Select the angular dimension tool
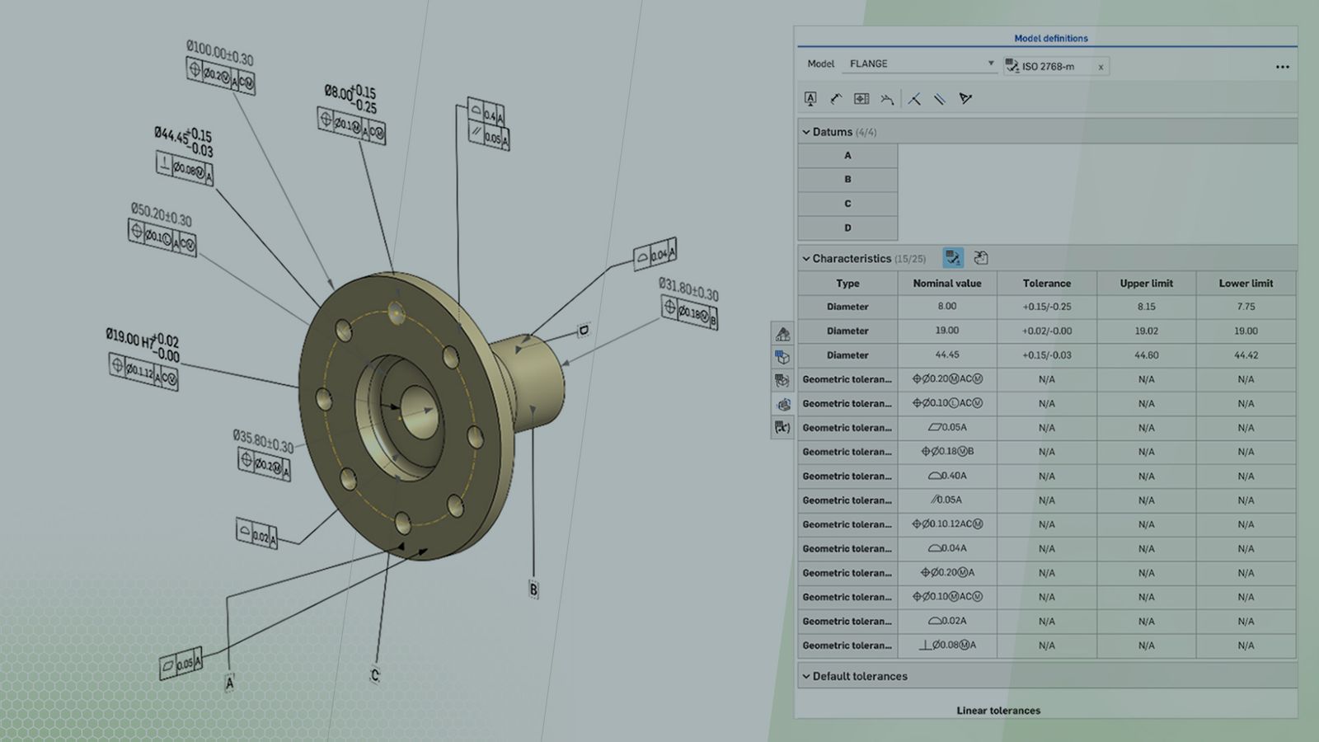1319x742 pixels. click(966, 99)
